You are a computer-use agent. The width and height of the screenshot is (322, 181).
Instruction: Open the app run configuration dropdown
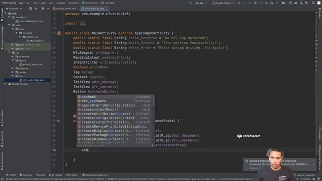click(x=201, y=3)
